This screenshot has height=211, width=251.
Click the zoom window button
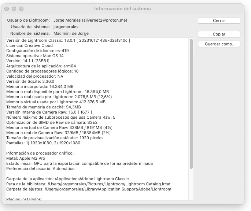point(21,9)
